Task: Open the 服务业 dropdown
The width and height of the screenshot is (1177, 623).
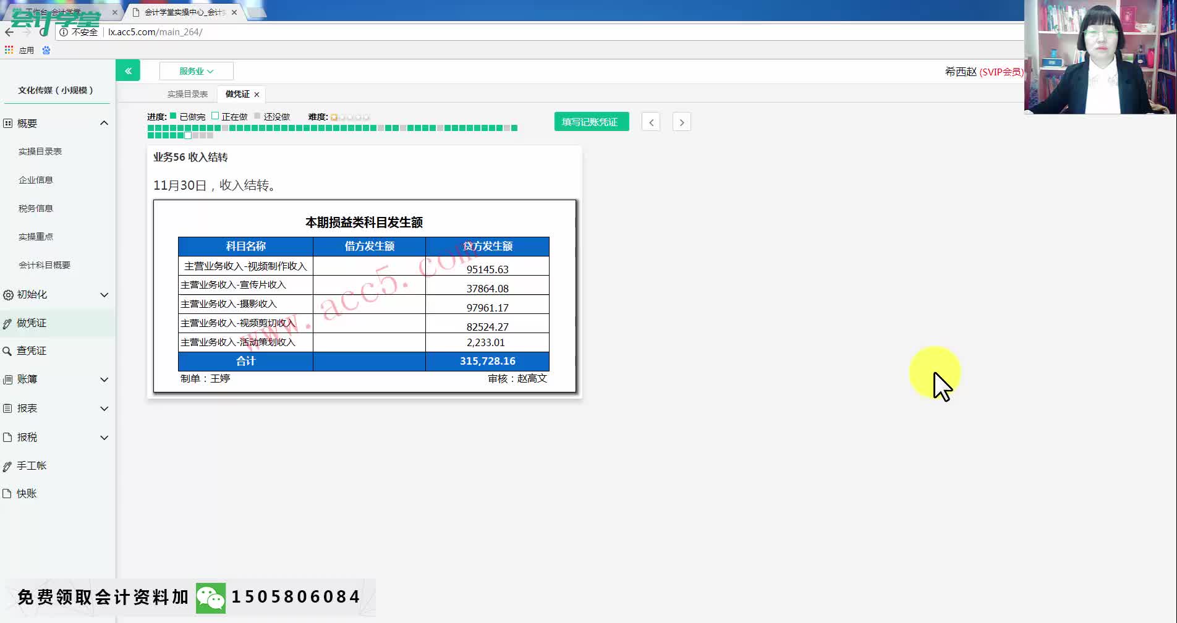Action: coord(195,70)
